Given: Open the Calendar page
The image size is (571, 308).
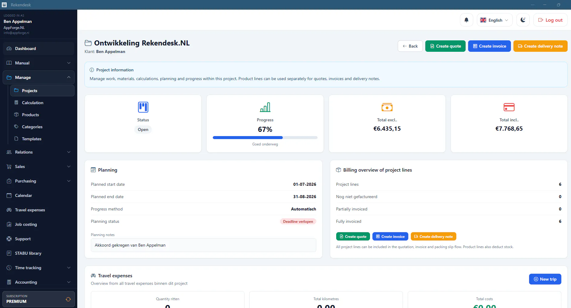Looking at the screenshot, I should (x=39, y=195).
